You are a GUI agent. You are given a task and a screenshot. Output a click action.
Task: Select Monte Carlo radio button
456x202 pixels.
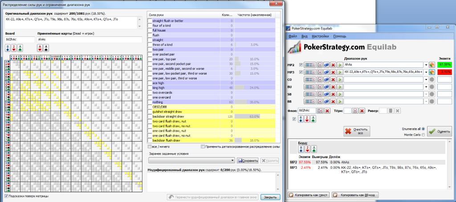coord(423,135)
